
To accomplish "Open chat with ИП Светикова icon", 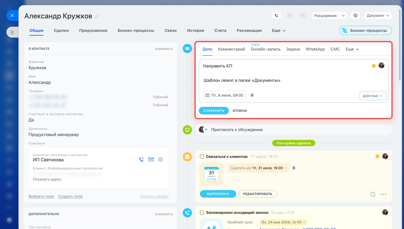I will coord(161,160).
